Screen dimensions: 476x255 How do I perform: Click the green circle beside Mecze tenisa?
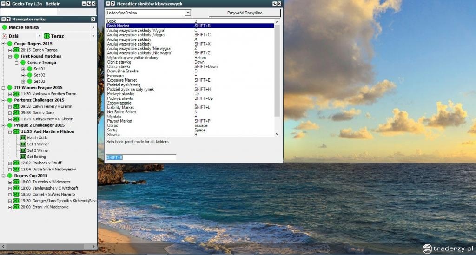[5, 27]
